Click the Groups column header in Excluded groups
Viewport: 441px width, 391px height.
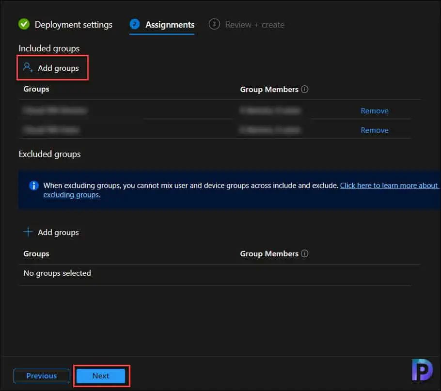36,254
